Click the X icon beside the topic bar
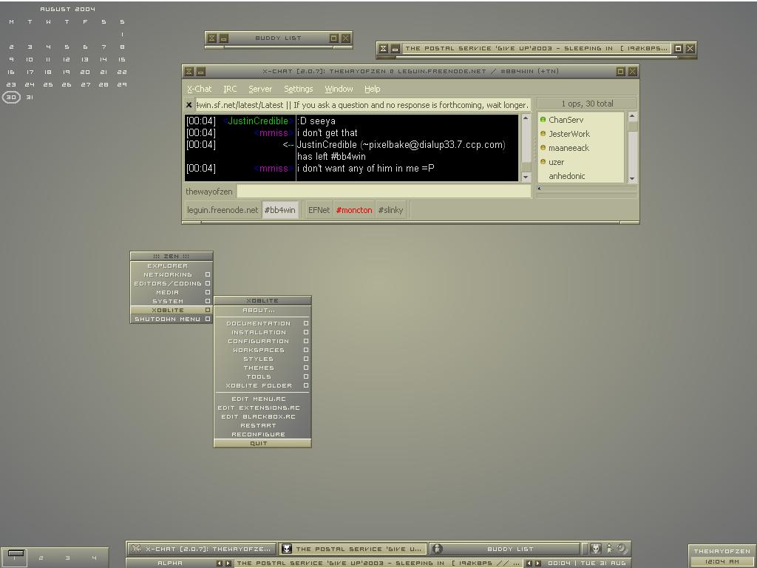Viewport: 757px width, 568px height. [x=189, y=105]
